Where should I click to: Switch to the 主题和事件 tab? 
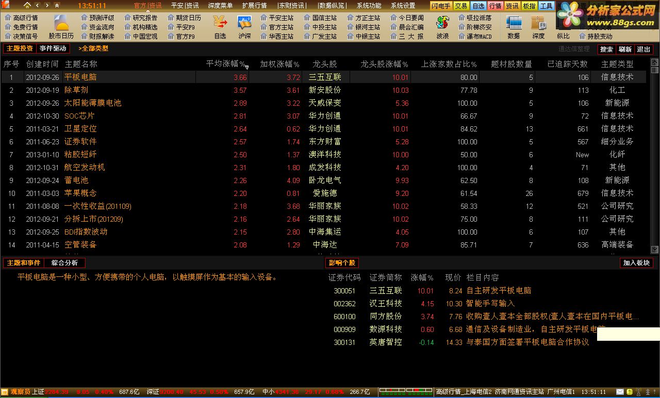point(23,263)
